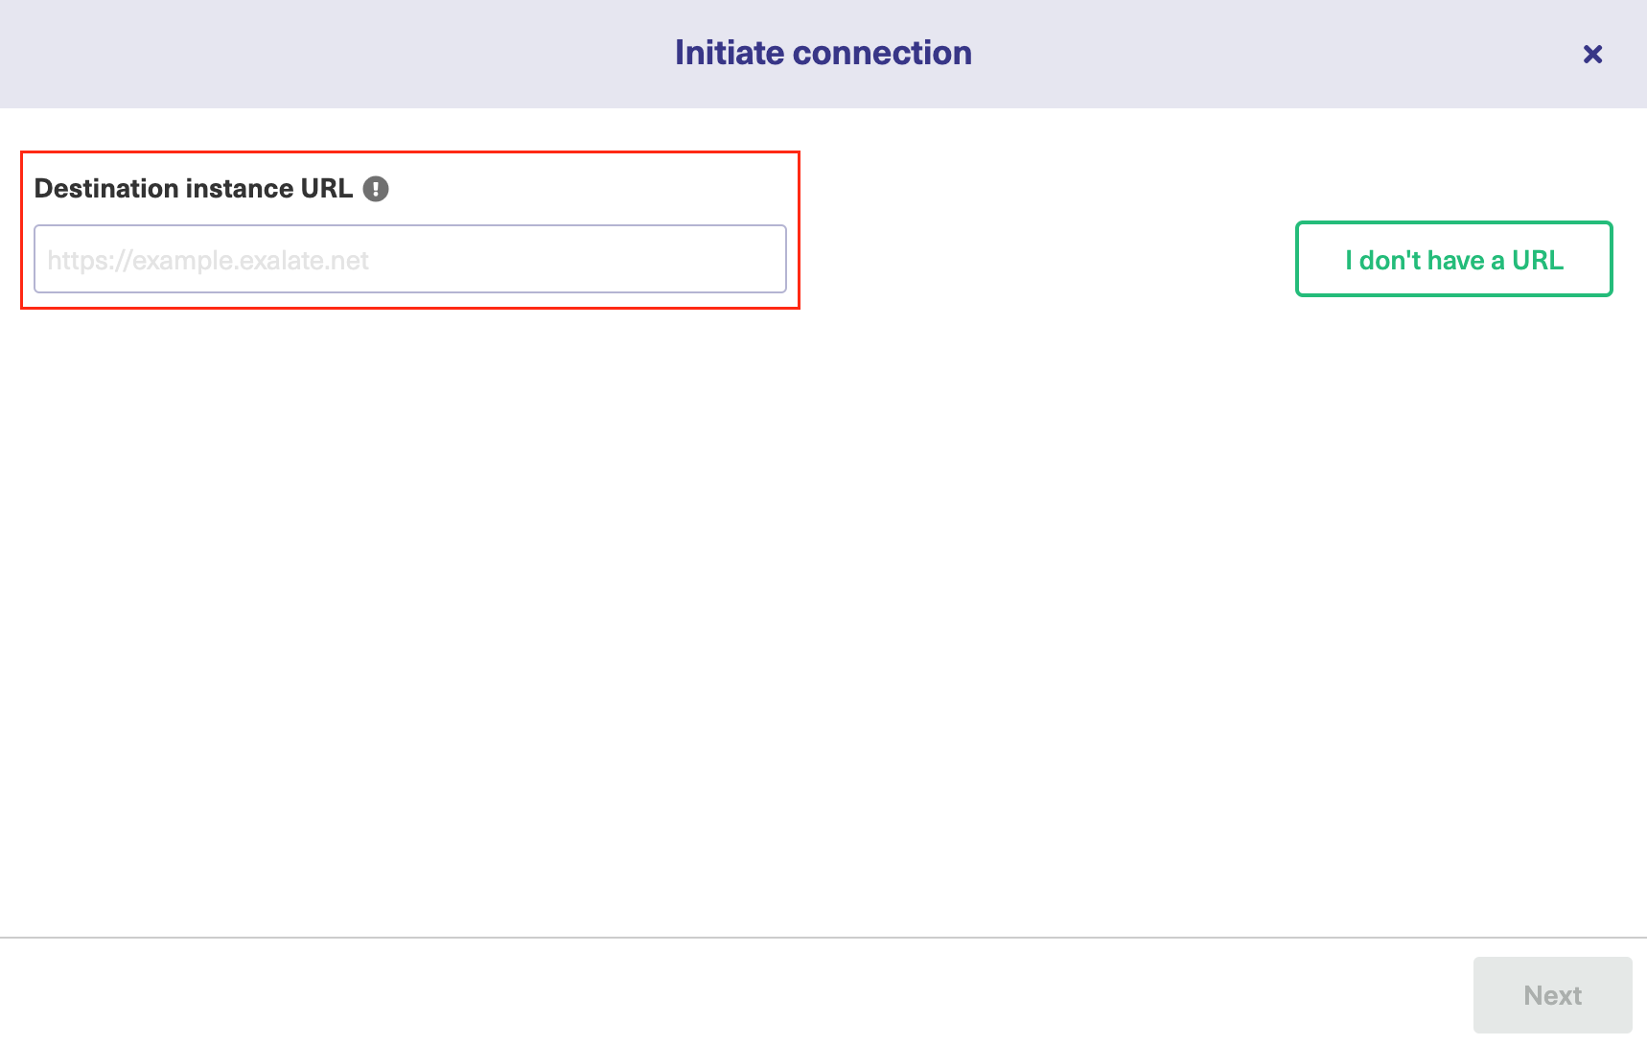Exit the connection wizard using the close icon

(x=1592, y=54)
